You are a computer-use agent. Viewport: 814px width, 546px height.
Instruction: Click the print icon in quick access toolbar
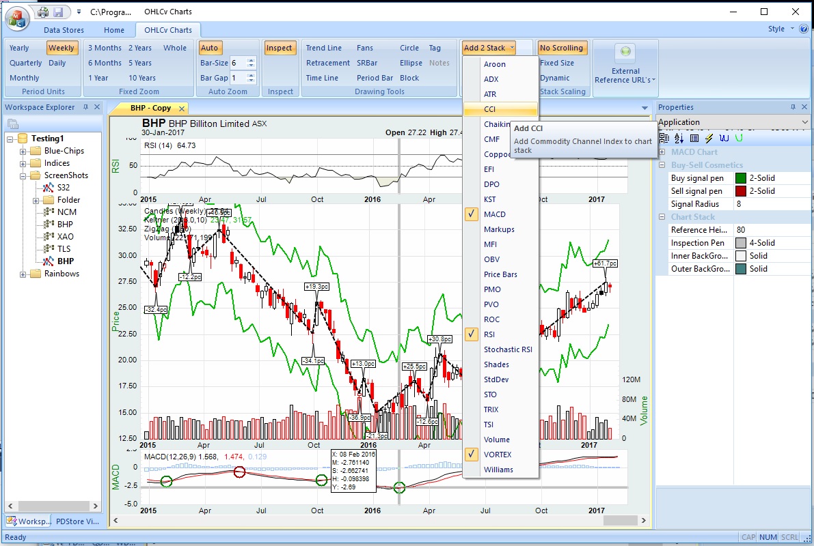43,12
